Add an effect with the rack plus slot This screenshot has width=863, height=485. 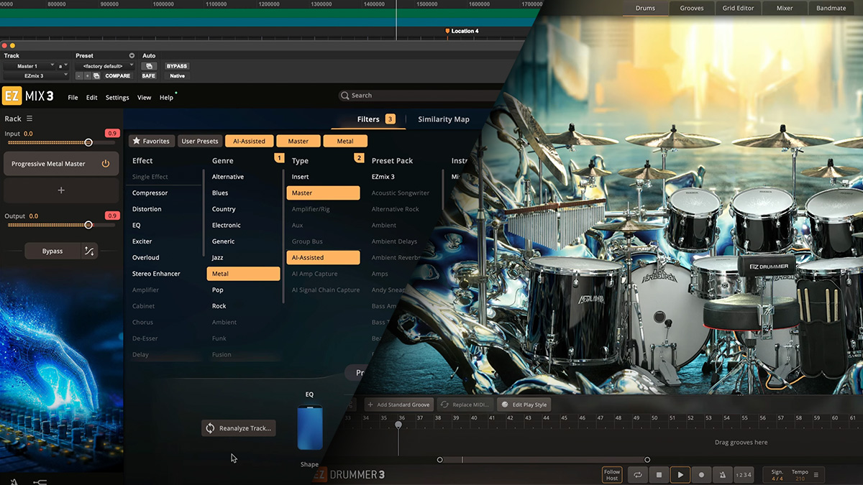click(x=61, y=190)
